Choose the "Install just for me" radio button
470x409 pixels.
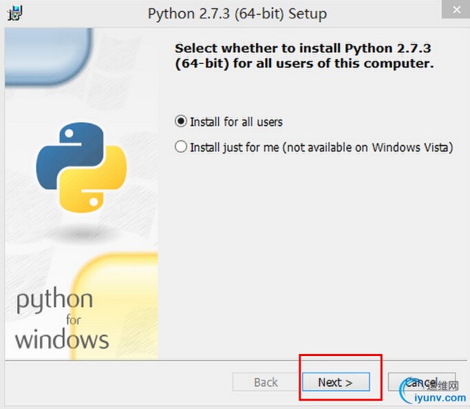pyautogui.click(x=181, y=147)
